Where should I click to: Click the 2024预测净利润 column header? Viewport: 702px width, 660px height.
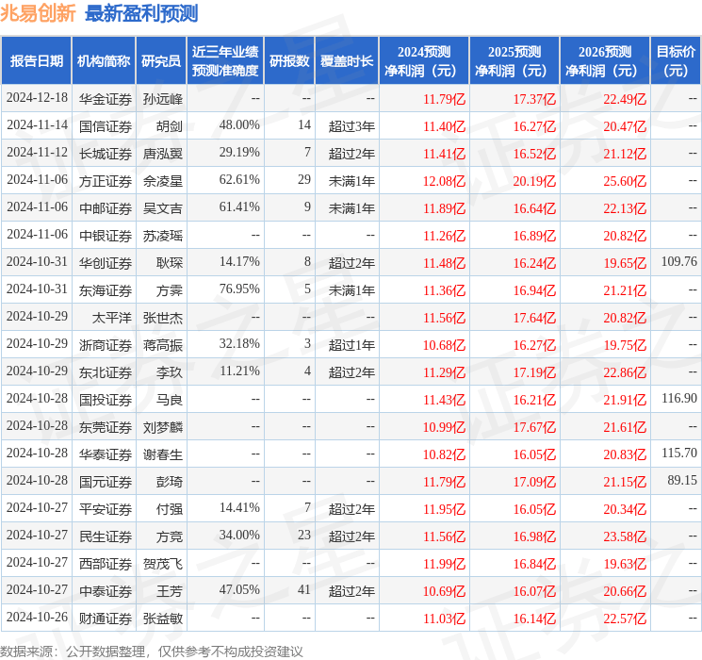coord(424,60)
